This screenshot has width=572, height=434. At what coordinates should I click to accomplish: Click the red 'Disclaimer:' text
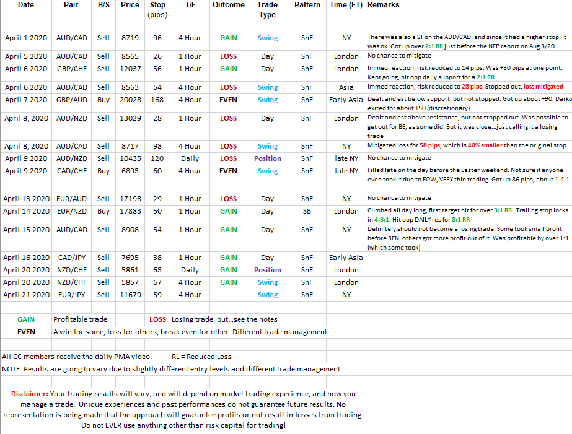point(30,394)
